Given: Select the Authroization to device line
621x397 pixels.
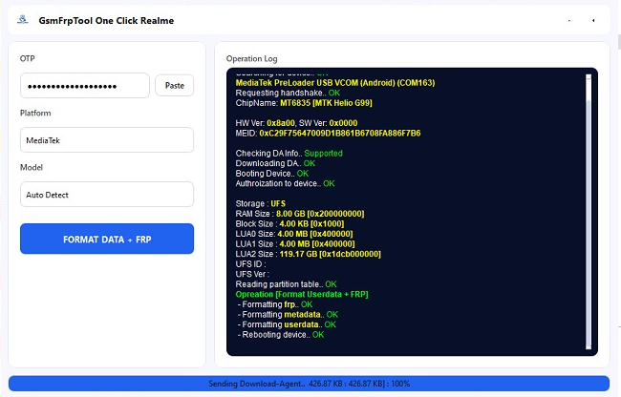Looking at the screenshot, I should tap(285, 183).
